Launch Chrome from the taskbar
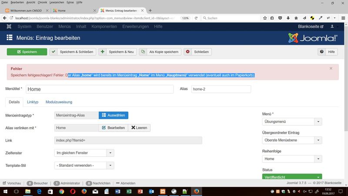This screenshot has width=348, height=196. pyautogui.click(x=61, y=191)
